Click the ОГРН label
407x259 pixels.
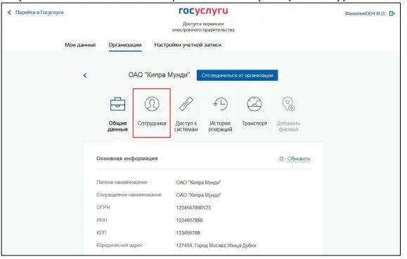tap(103, 207)
